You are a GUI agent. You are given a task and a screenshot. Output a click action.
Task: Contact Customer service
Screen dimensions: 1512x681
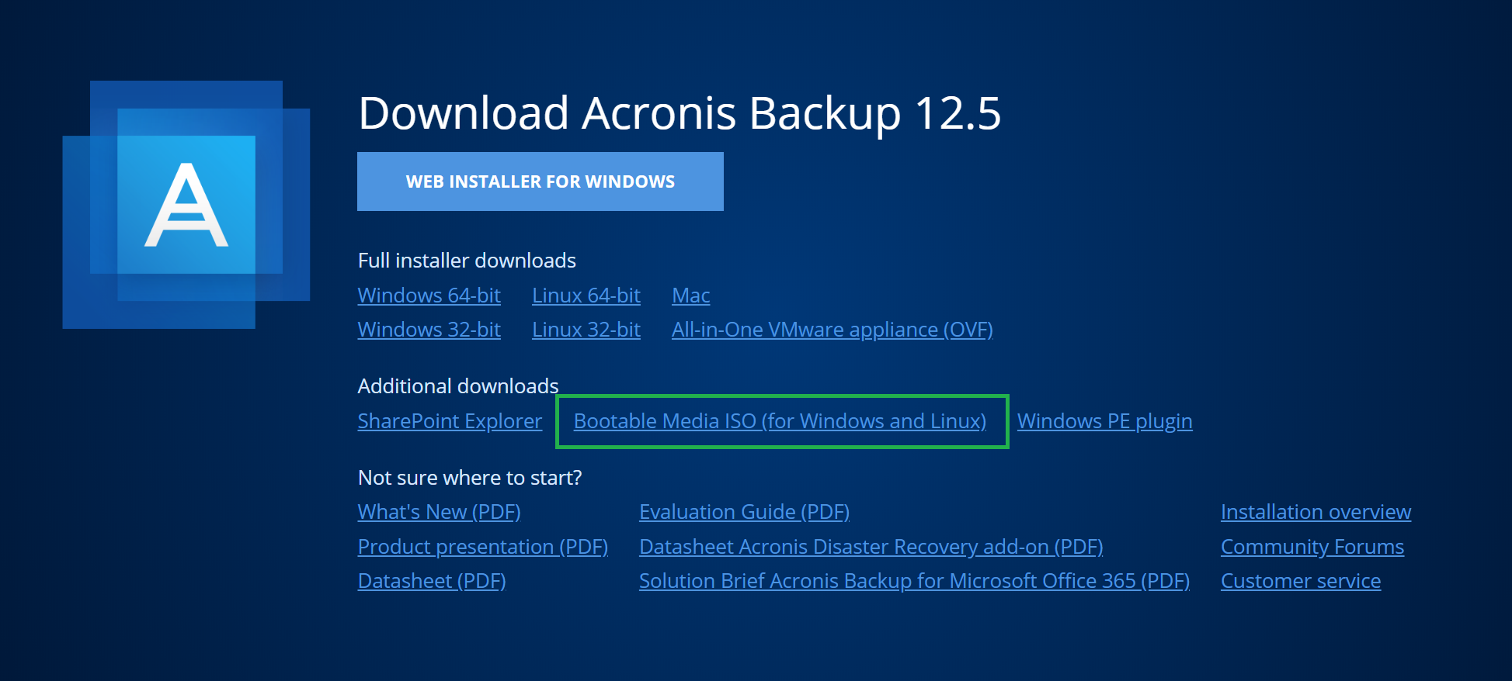pyautogui.click(x=1301, y=581)
